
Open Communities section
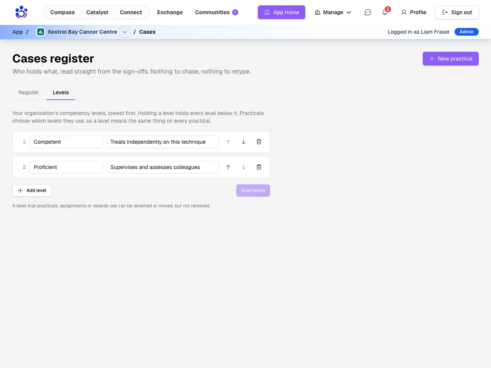216,12
